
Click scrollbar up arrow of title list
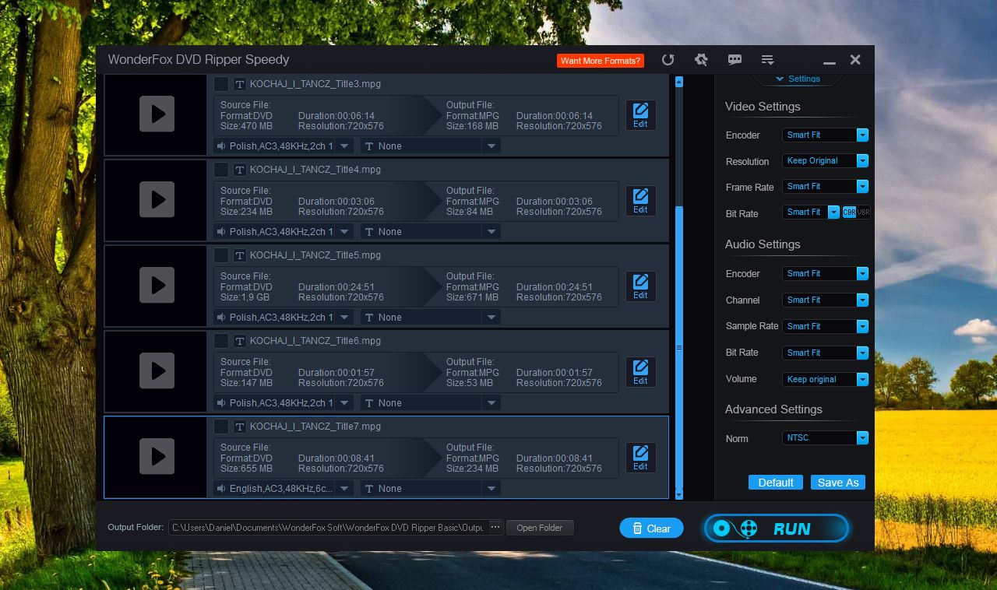pos(678,81)
